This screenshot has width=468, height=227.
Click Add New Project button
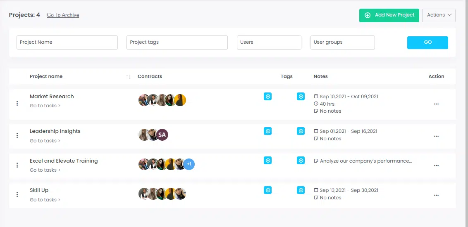[389, 15]
